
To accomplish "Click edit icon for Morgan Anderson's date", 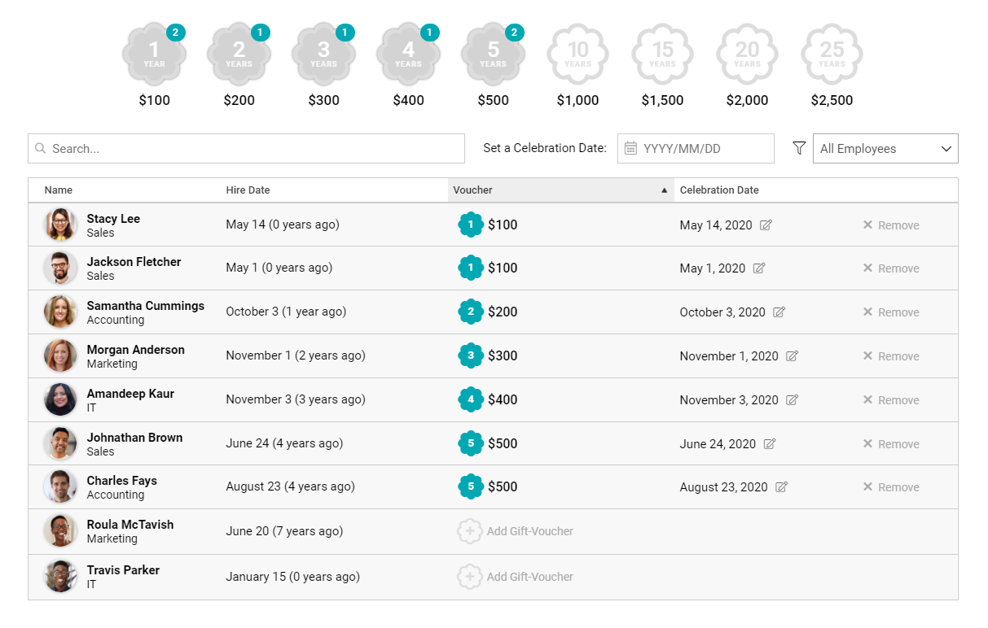I will pyautogui.click(x=792, y=356).
